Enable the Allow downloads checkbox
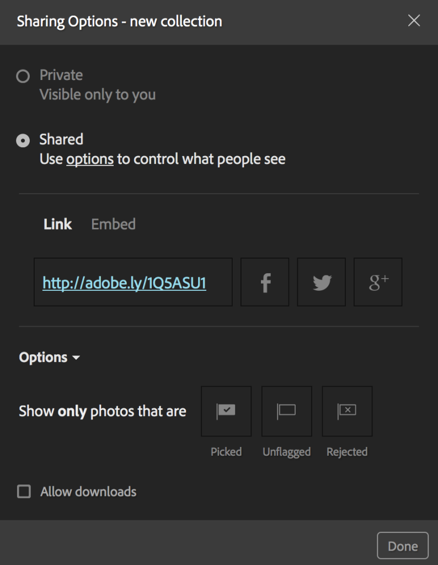Screen dimensions: 438x565 (x=24, y=492)
